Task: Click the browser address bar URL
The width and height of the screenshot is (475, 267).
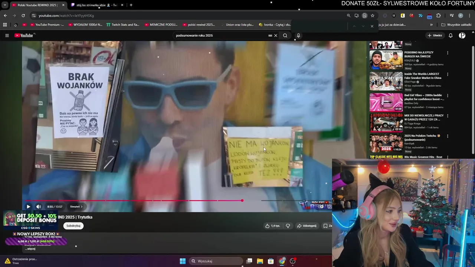Action: pyautogui.click(x=66, y=16)
